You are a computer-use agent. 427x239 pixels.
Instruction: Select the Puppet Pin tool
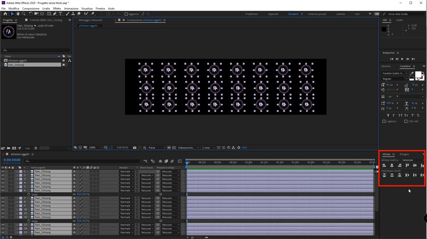click(x=93, y=14)
